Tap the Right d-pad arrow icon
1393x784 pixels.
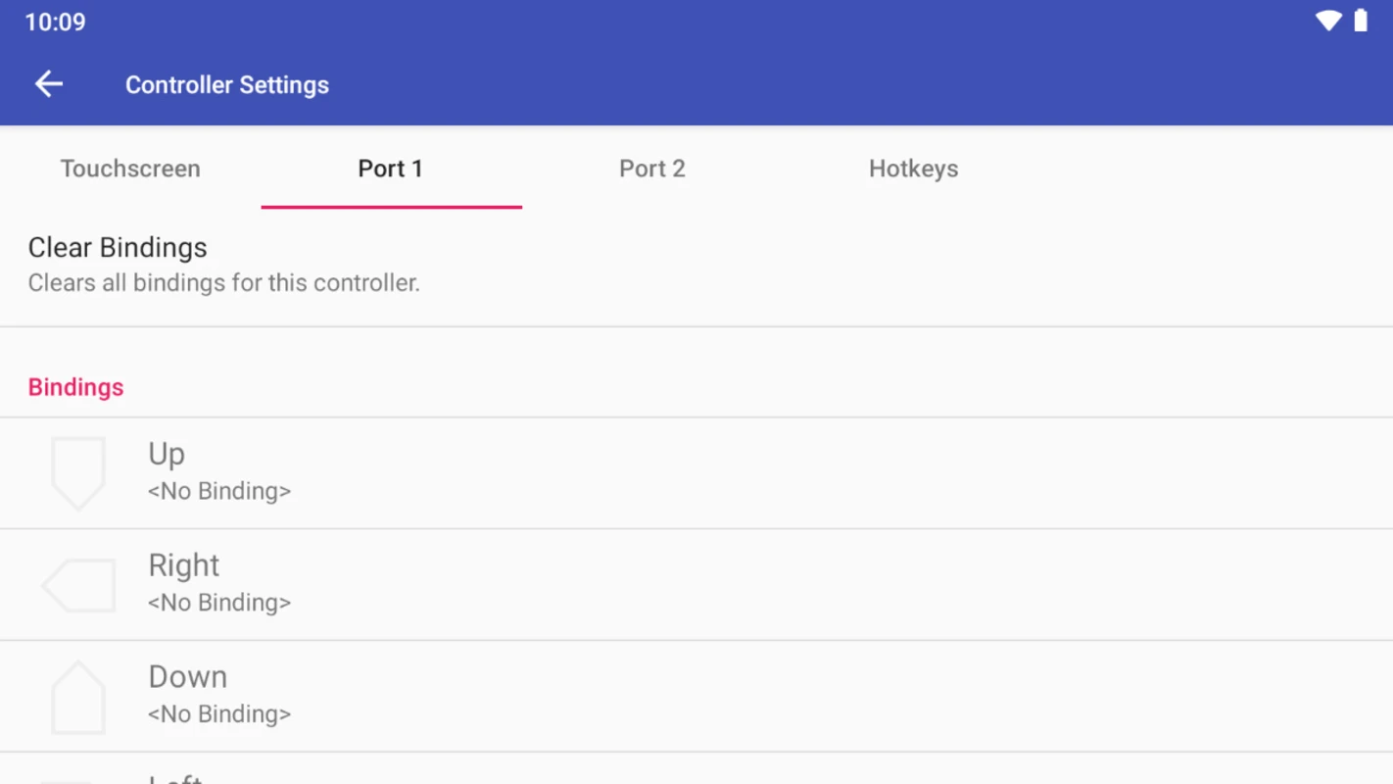(78, 586)
